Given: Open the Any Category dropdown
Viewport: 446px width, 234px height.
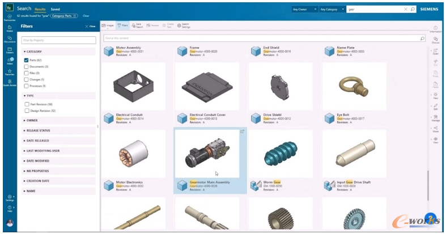Looking at the screenshot, I should 332,10.
